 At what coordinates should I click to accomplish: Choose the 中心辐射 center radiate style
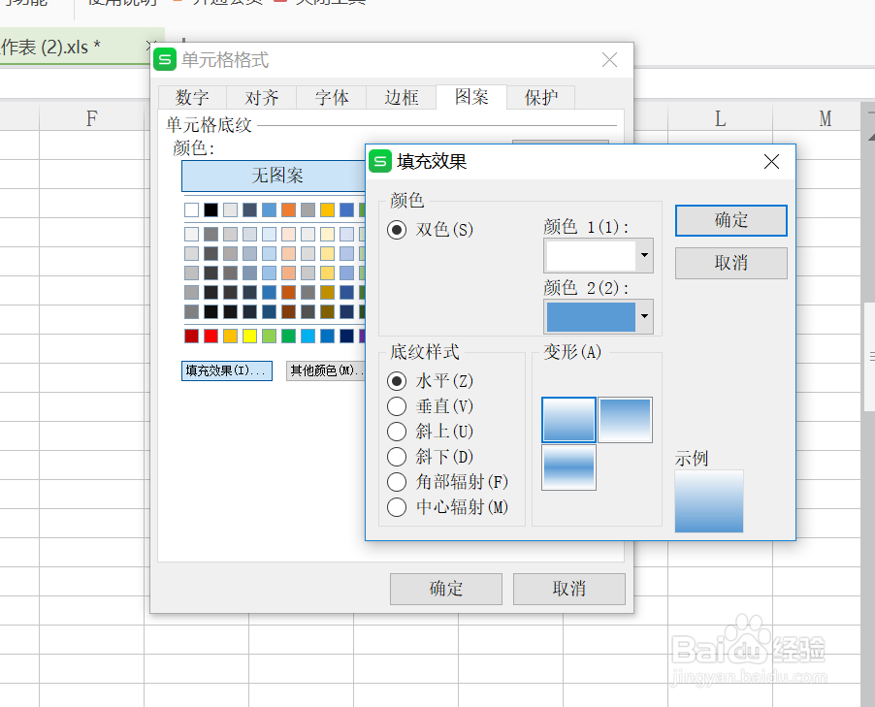pyautogui.click(x=397, y=507)
